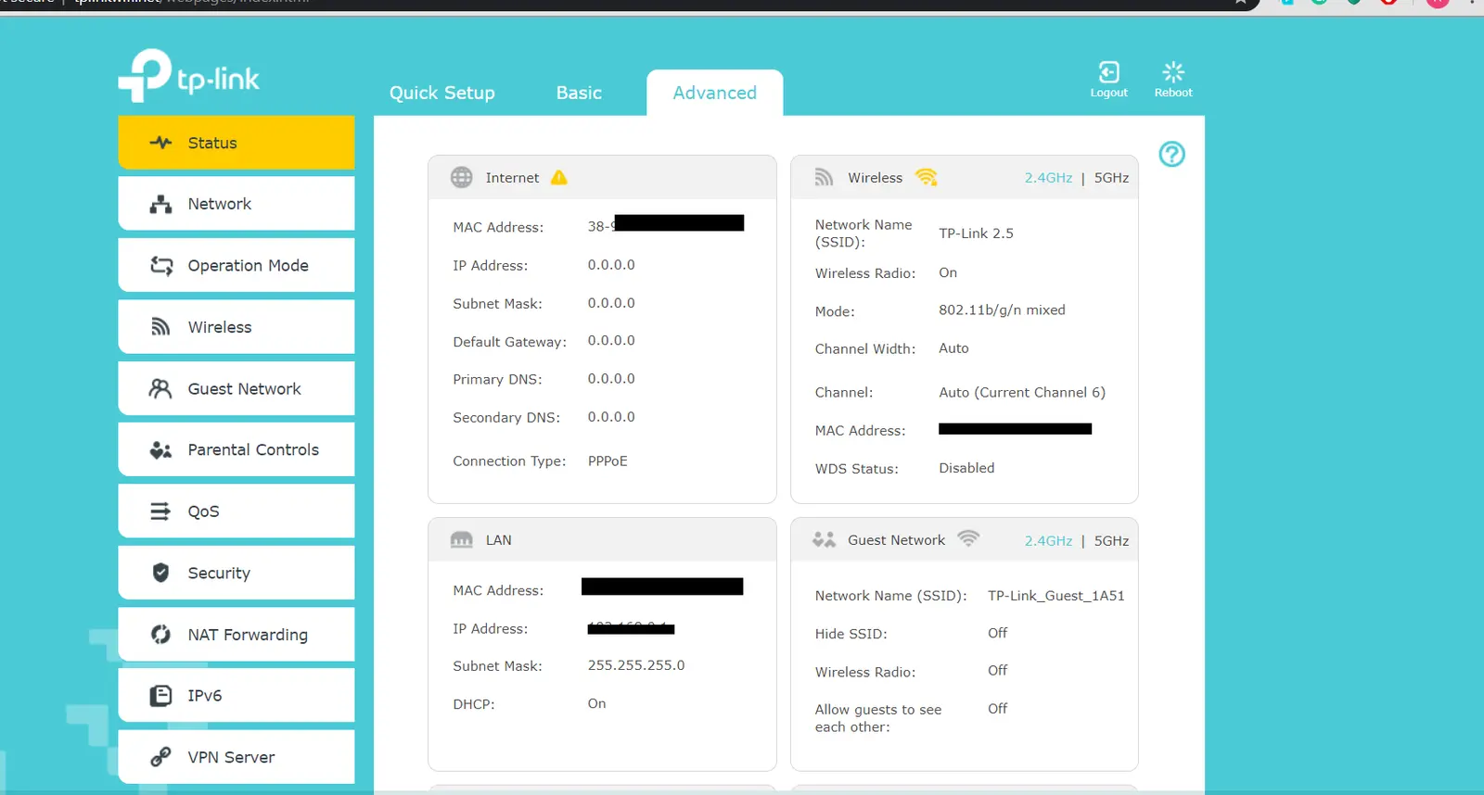Click the Operation Mode arrows icon
This screenshot has height=795, width=1484.
click(x=160, y=266)
